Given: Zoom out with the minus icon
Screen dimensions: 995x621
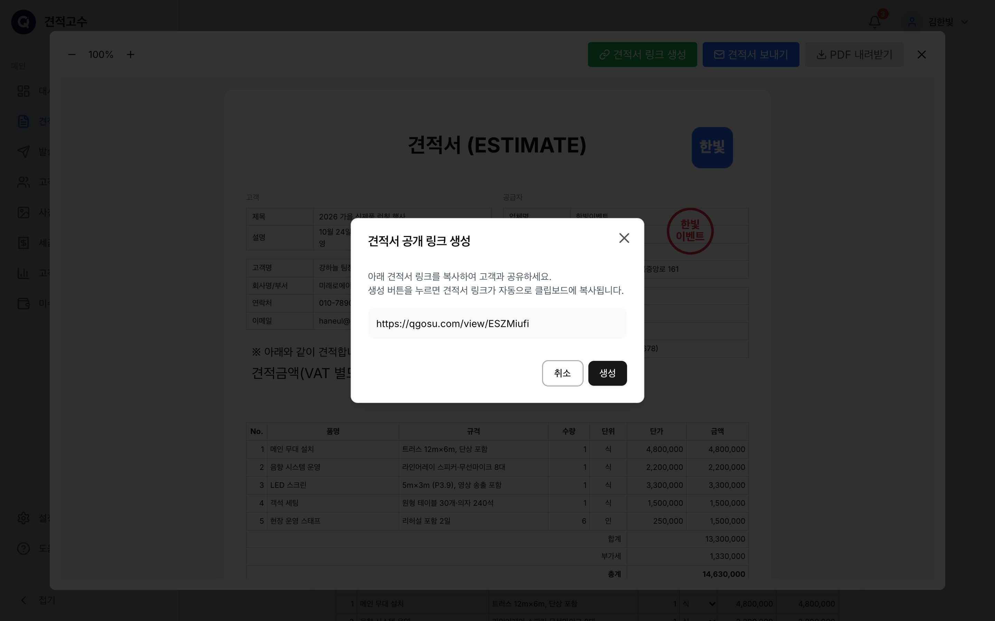Looking at the screenshot, I should click(72, 54).
